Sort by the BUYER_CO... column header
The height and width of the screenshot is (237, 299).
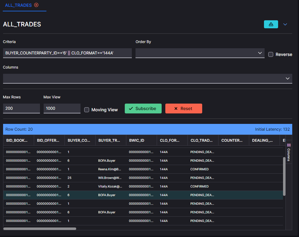[x=80, y=140]
